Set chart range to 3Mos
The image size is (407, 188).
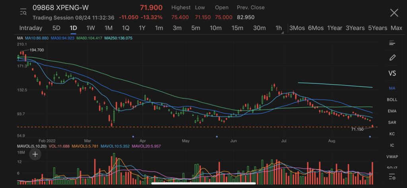coord(297,28)
